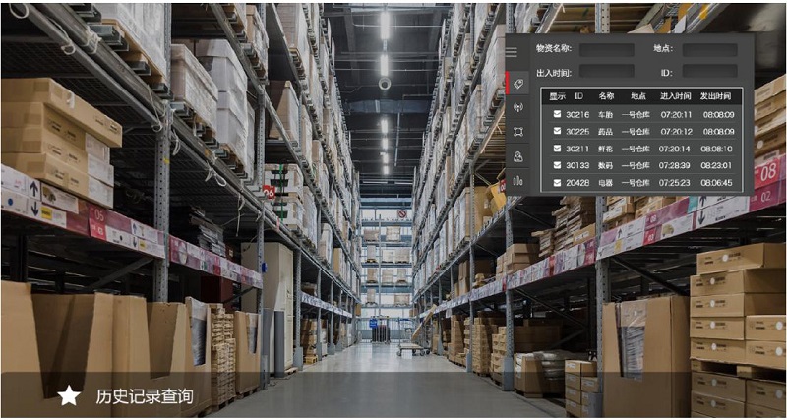Open the personnel icon panel
The image size is (787, 420).
(x=517, y=156)
